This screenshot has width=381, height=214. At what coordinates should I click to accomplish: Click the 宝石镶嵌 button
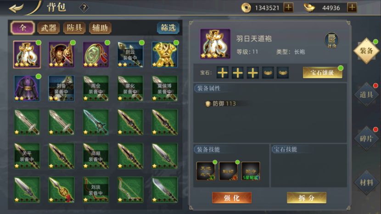click(322, 73)
